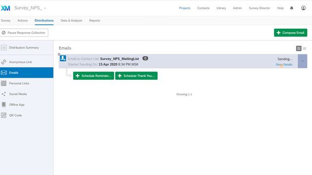312x175 pixels.
Task: Open Library in top navigation
Action: pyautogui.click(x=221, y=8)
